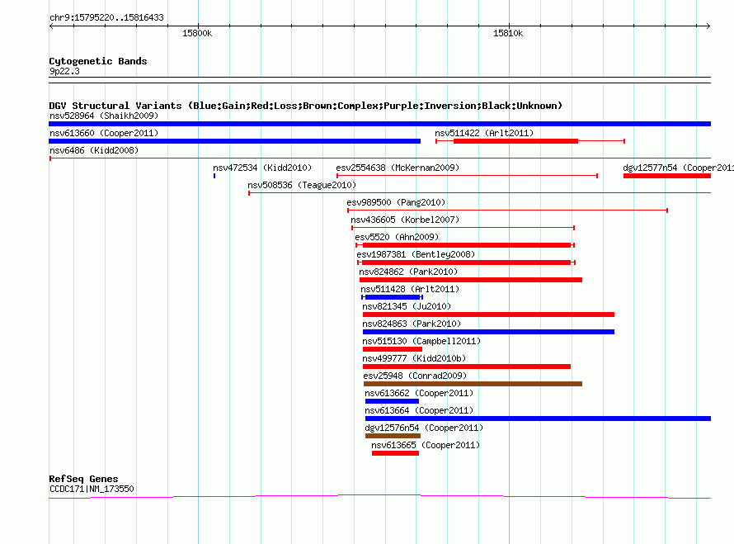Open esv989500 (Pang2010) label
The width and height of the screenshot is (734, 544).
[x=396, y=202]
